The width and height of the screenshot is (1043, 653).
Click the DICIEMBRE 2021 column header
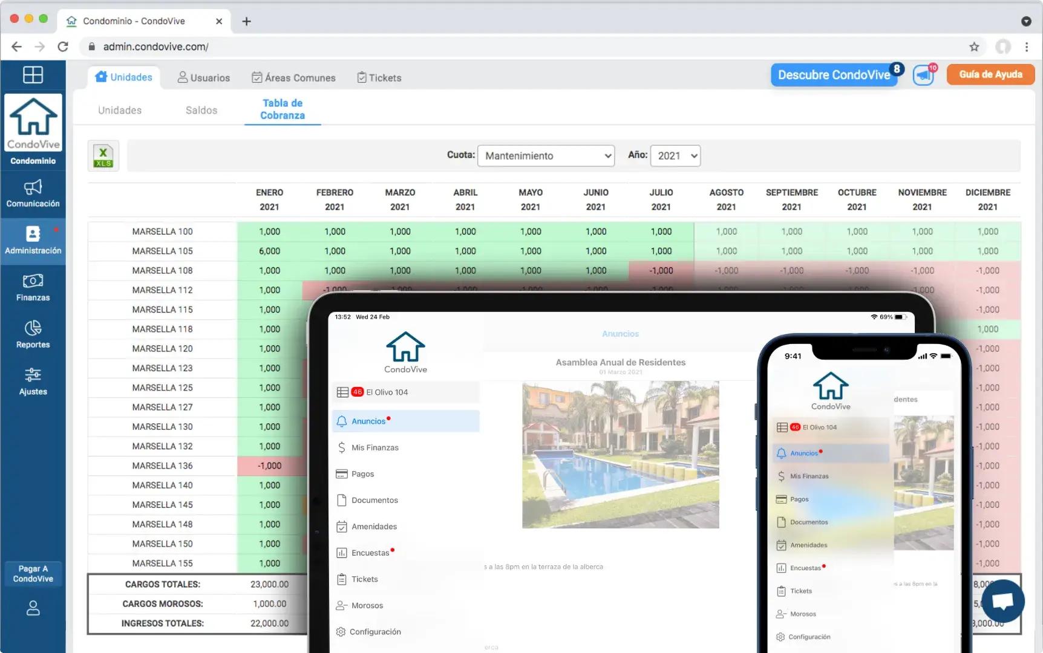point(987,200)
